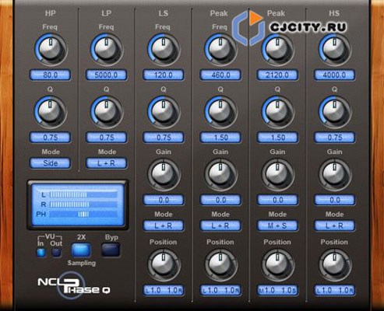Image resolution: width=384 pixels, height=311 pixels.
Task: Click the L R PH VU meter display
Action: click(78, 204)
